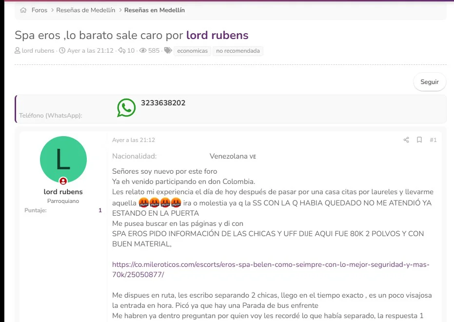Viewport: 454px width, 322px height.
Task: Click the Puntaje score value 1
Action: (x=100, y=210)
